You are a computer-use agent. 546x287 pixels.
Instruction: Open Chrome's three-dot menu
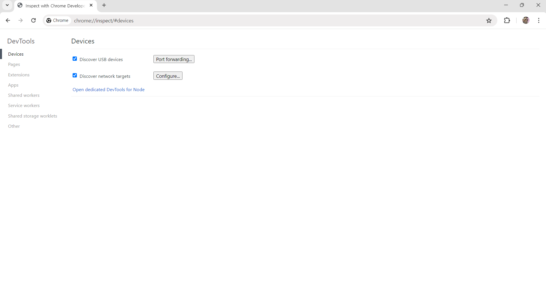(x=539, y=20)
